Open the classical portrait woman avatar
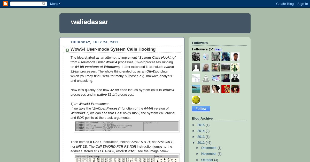Viewport: 310px width, 162px height. (x=216, y=89)
